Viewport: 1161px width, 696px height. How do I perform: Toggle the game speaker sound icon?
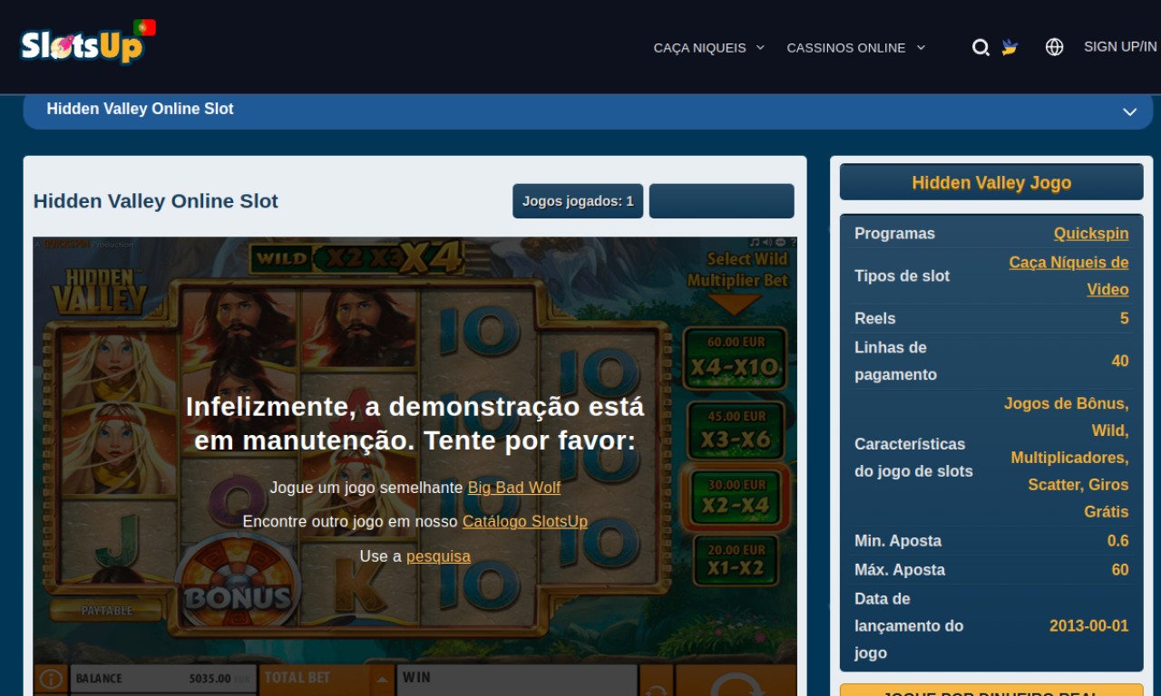coord(767,242)
